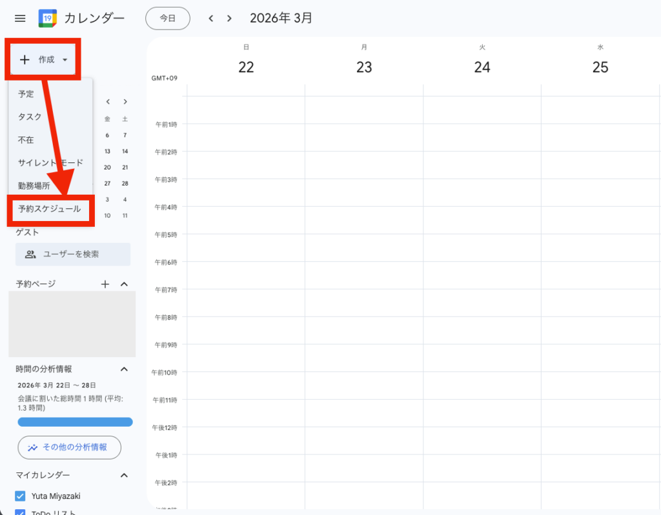Click the 今日 today button
Viewport: 661px width, 515px height.
click(168, 19)
